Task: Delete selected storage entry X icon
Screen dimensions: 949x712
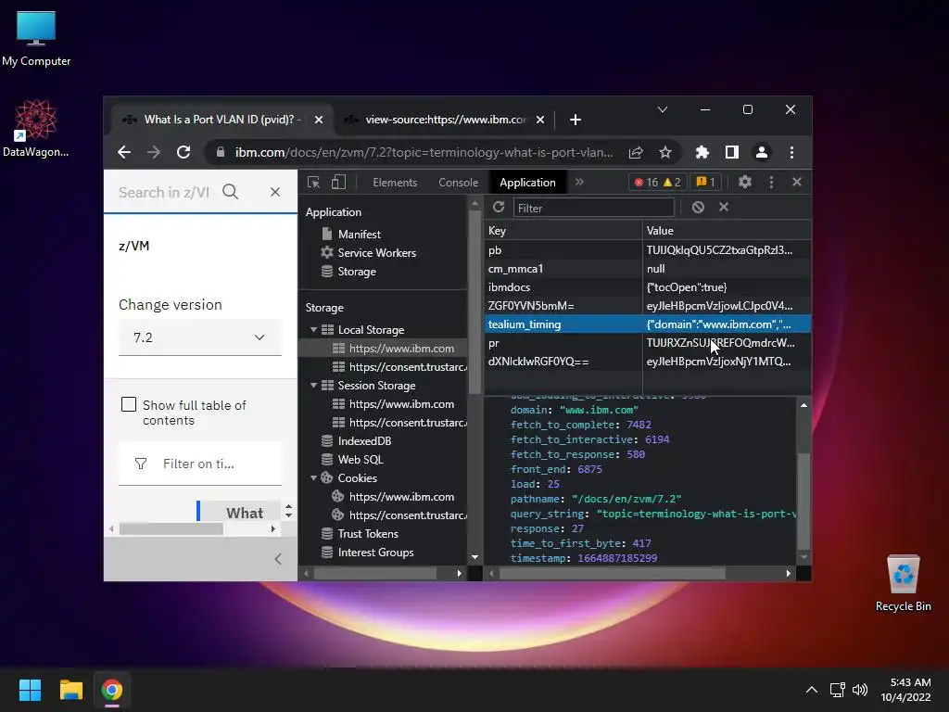Action: [724, 207]
